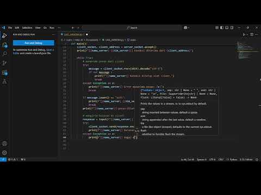This screenshot has height=195, width=261.
Task: Click the 'while True' code line
Action: pyautogui.click(x=85, y=58)
